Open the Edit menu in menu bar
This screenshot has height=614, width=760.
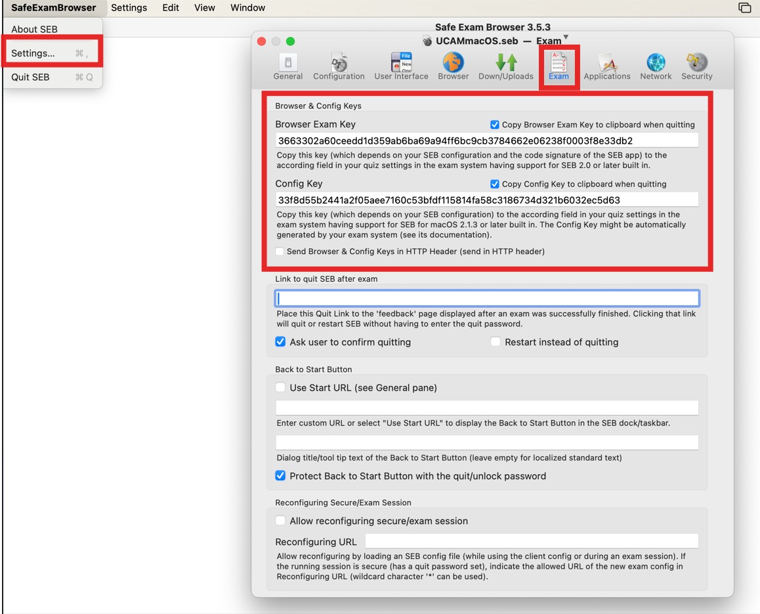(171, 8)
